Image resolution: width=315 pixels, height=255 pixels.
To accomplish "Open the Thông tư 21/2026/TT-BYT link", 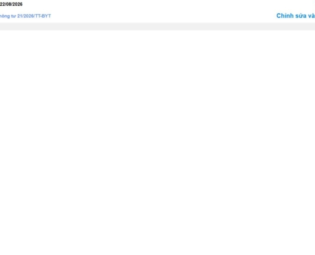I will tap(25, 16).
